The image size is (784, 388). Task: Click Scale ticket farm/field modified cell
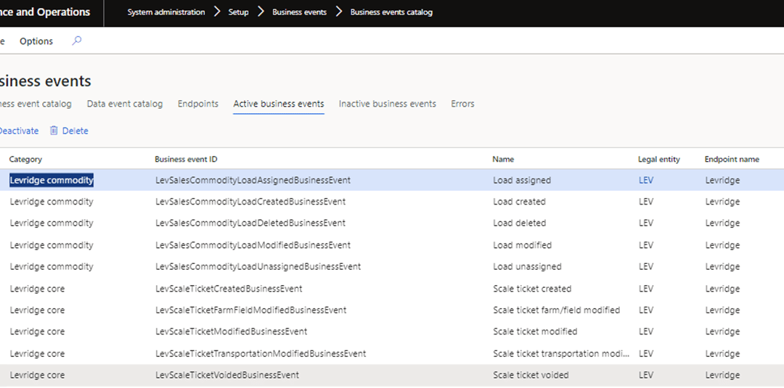pyautogui.click(x=557, y=310)
